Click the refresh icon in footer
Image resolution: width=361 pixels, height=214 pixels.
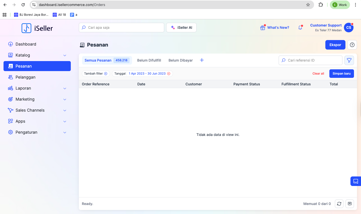[339, 204]
